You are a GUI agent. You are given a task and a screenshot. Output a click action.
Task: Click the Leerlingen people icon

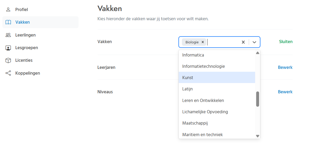point(8,35)
